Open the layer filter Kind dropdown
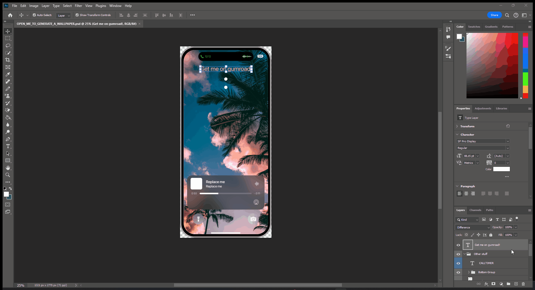Image resolution: width=535 pixels, height=290 pixels. coord(467,220)
